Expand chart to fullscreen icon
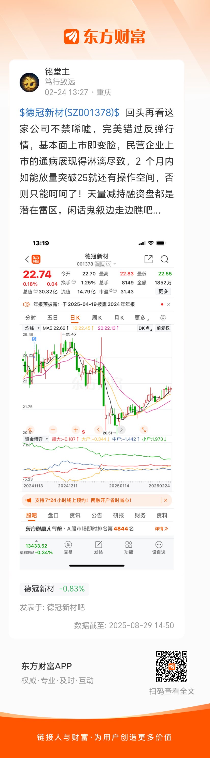The height and width of the screenshot is (758, 210). (144, 430)
